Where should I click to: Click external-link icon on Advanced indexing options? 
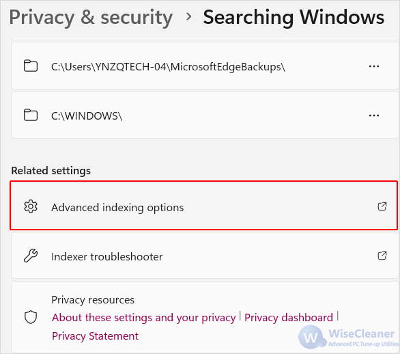[x=382, y=206]
